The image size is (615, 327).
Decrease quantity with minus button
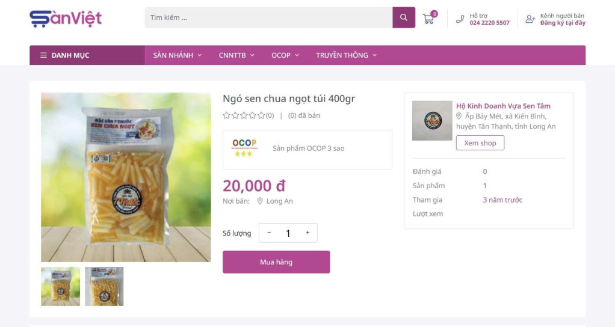click(x=269, y=233)
